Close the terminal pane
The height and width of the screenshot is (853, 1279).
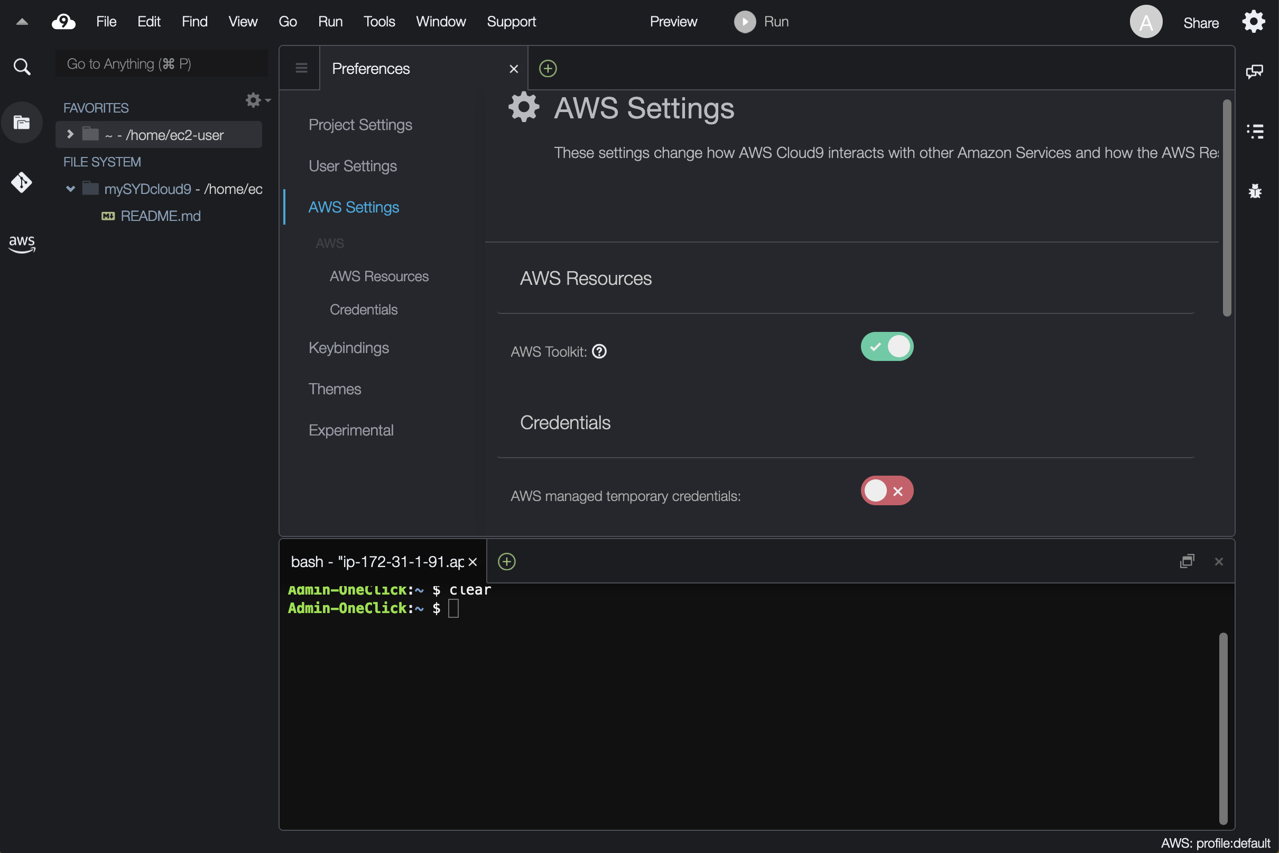[x=1219, y=561]
